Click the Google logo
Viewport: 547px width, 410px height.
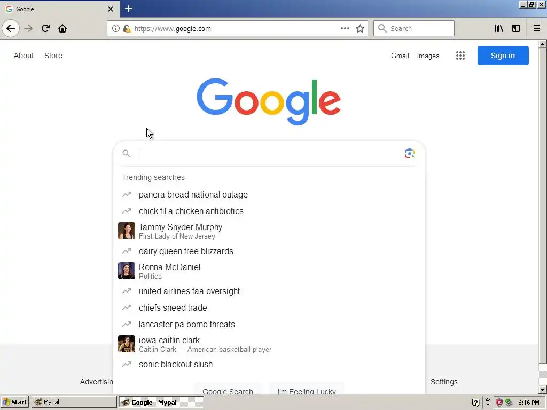coord(269,101)
